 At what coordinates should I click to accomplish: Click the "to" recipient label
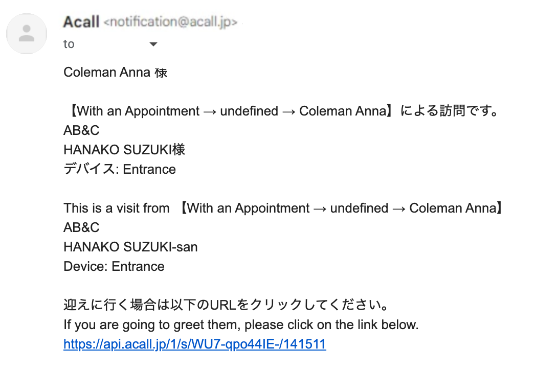point(69,44)
